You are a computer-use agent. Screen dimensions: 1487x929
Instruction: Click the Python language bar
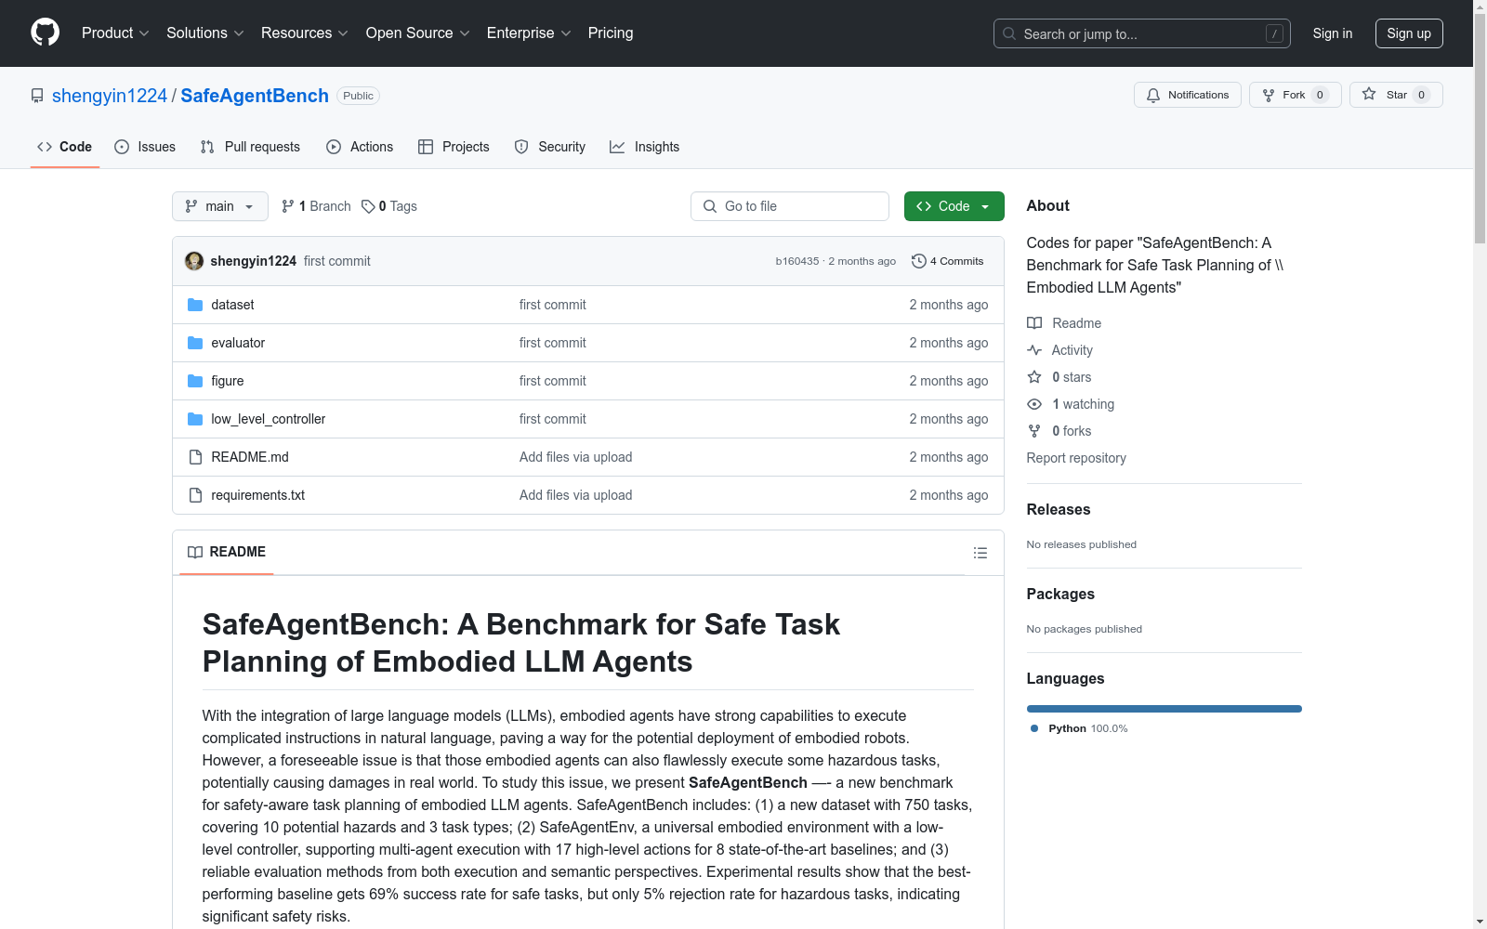1165,709
